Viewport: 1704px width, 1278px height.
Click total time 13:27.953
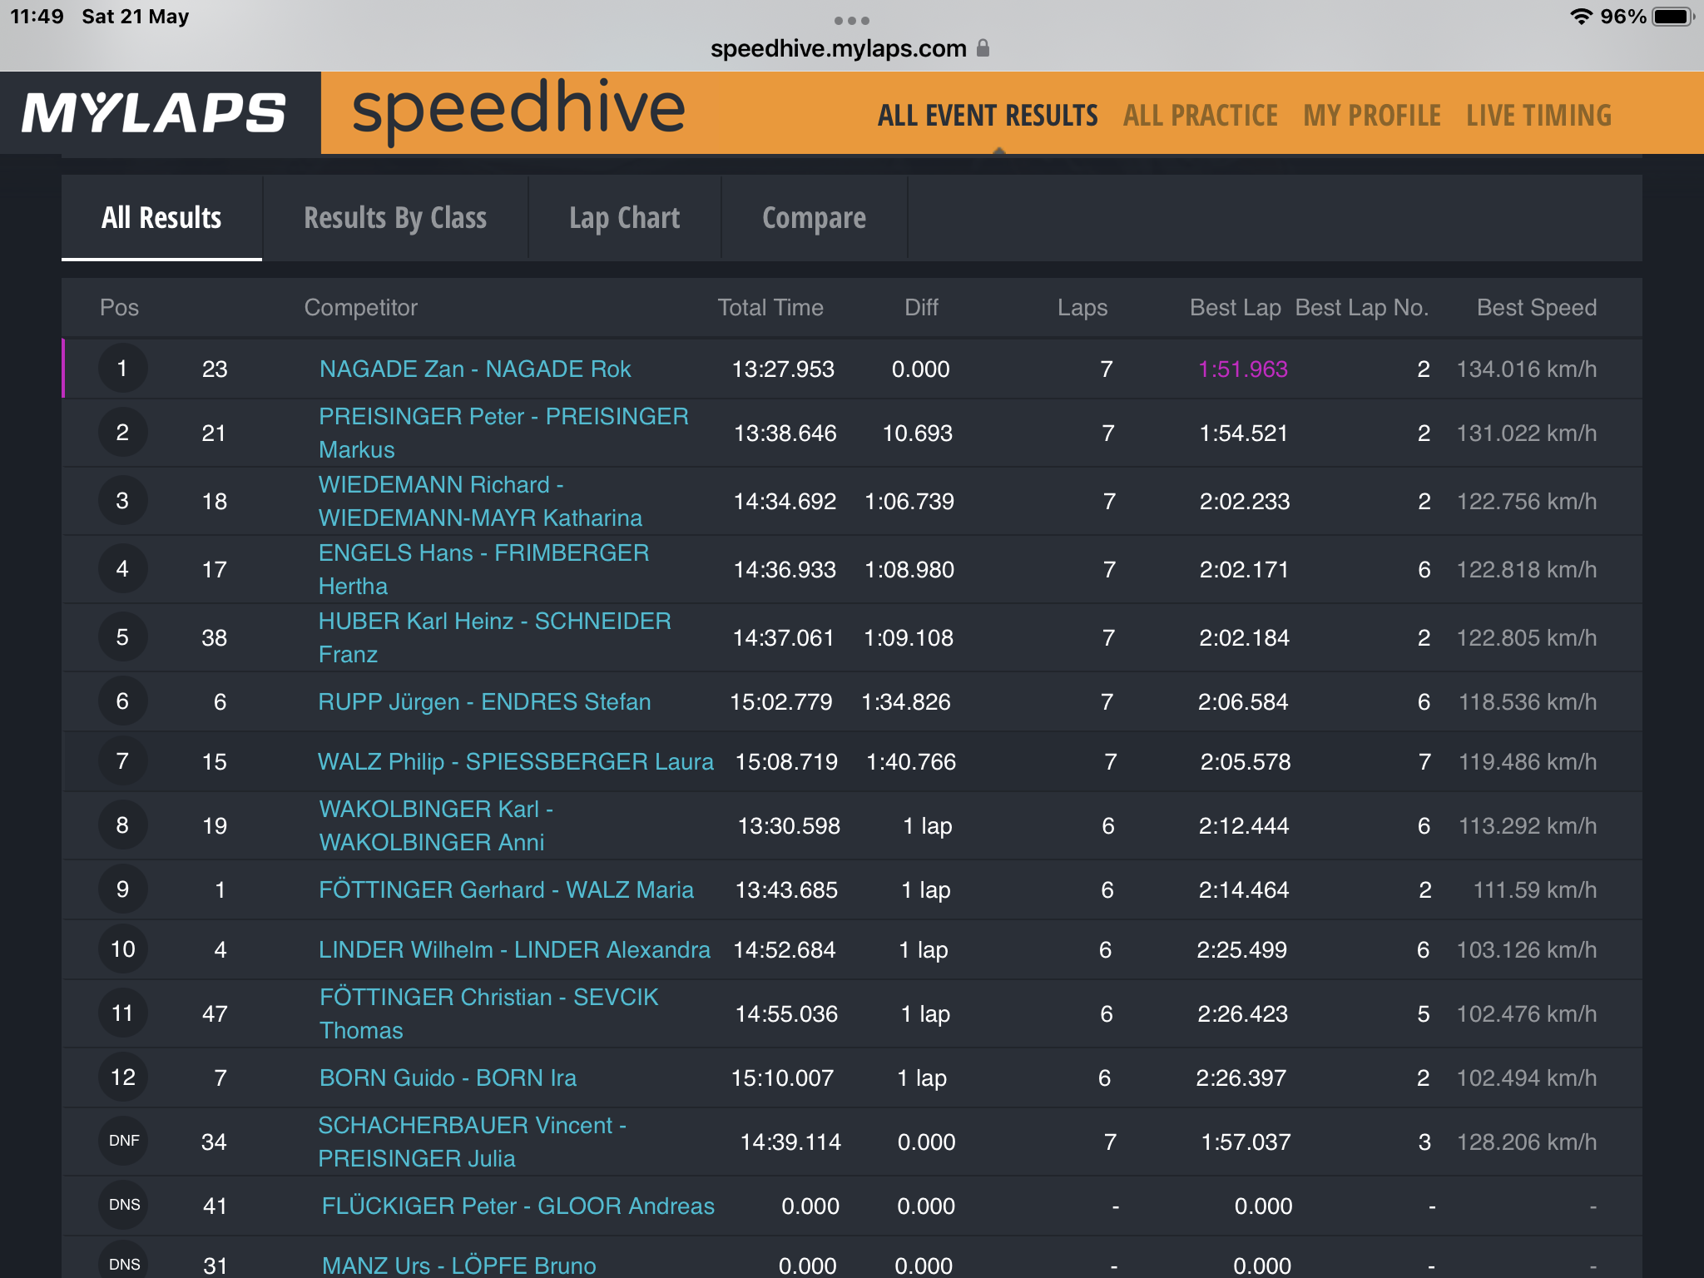coord(782,369)
